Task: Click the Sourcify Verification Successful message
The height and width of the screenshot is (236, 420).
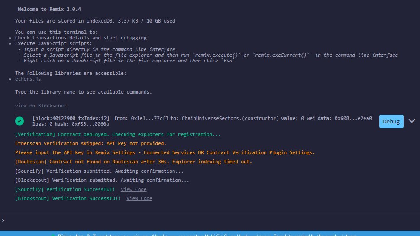Action: pos(65,189)
